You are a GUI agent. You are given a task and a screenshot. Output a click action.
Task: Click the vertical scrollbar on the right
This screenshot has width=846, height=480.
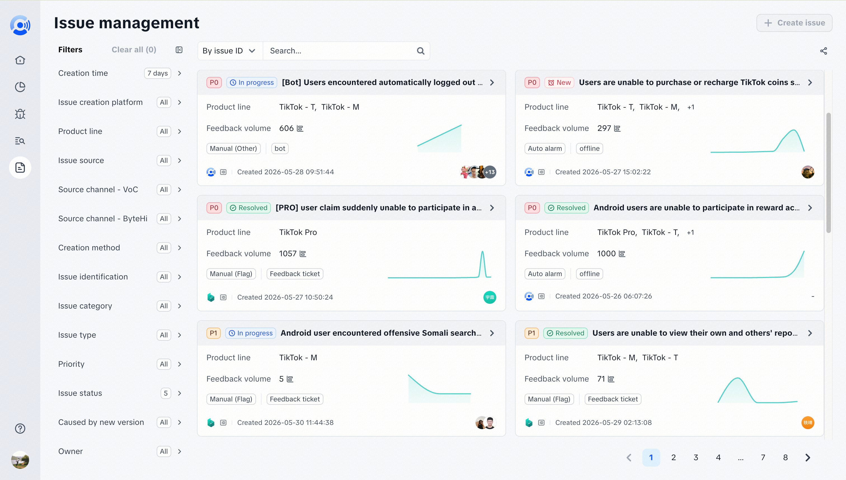(828, 173)
